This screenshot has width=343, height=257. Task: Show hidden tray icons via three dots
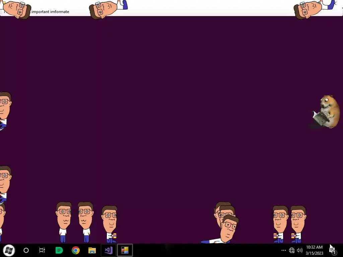283,250
